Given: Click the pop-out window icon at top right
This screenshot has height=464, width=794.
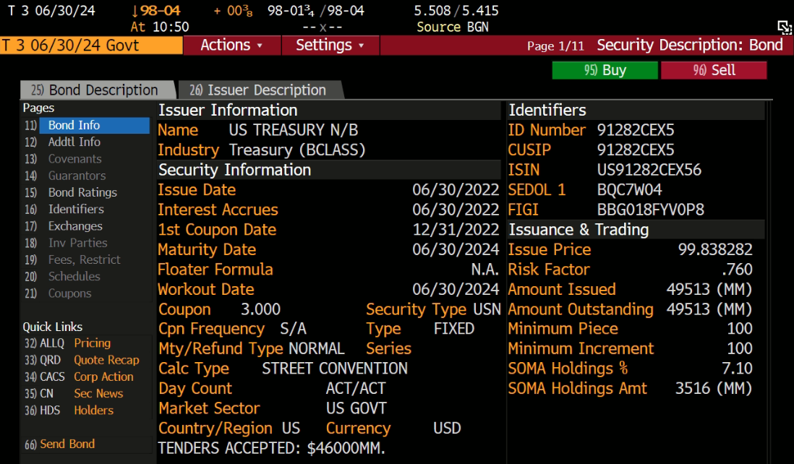Looking at the screenshot, I should click(785, 27).
